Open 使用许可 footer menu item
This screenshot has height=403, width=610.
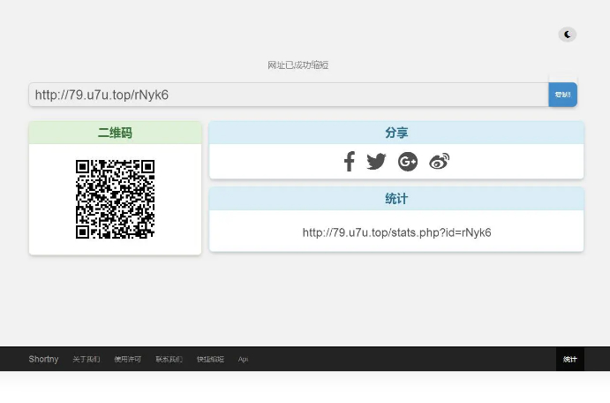(x=128, y=359)
